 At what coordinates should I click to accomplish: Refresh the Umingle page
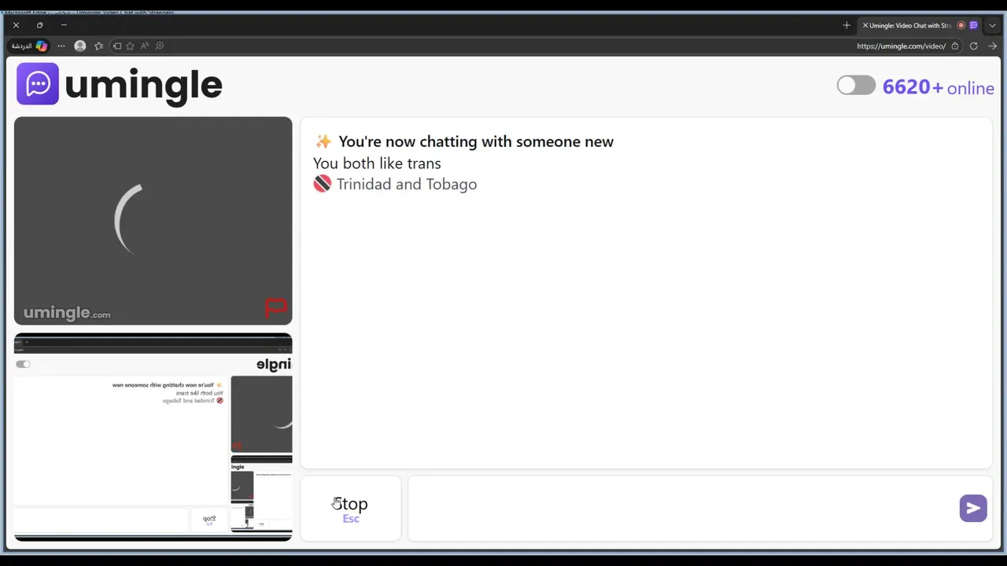[974, 46]
